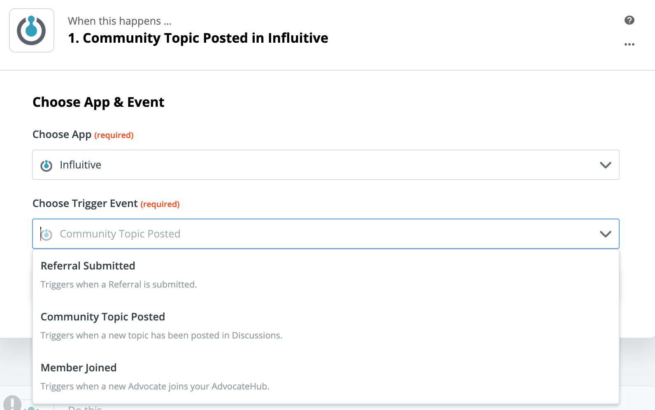Image resolution: width=655 pixels, height=410 pixels.
Task: Click the partially visible Do this step
Action: click(85, 408)
